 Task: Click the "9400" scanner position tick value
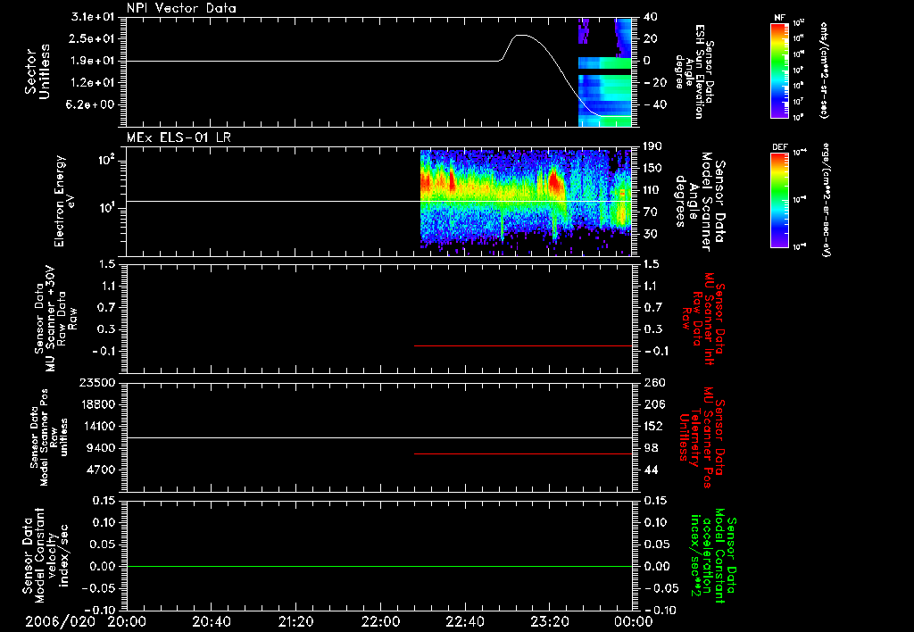click(101, 448)
